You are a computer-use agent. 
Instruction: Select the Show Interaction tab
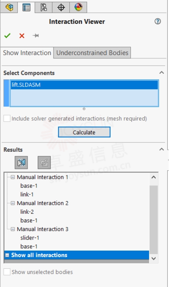coord(27,53)
